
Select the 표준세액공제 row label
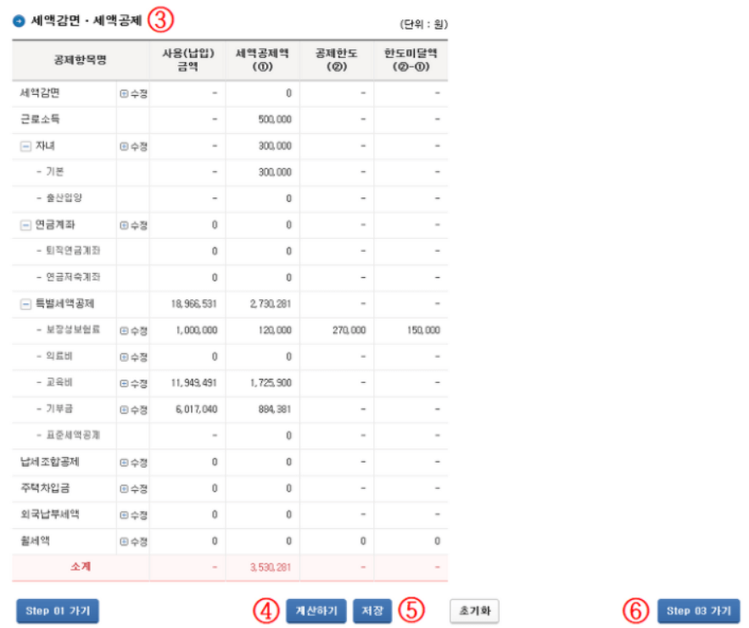[x=73, y=436]
